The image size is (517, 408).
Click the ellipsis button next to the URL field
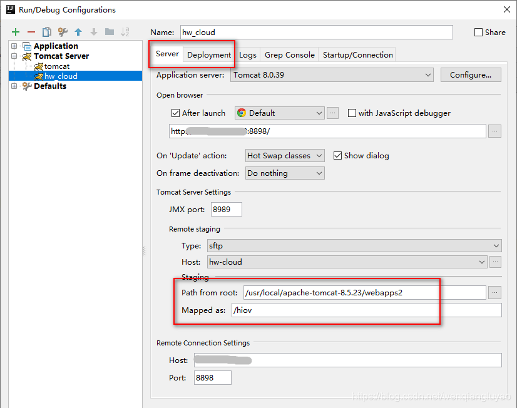(x=494, y=131)
